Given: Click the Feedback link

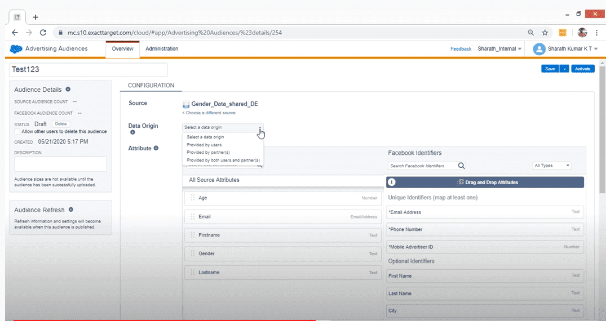Looking at the screenshot, I should [x=461, y=49].
